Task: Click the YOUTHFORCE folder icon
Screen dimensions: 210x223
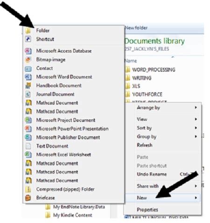Action: (x=128, y=94)
